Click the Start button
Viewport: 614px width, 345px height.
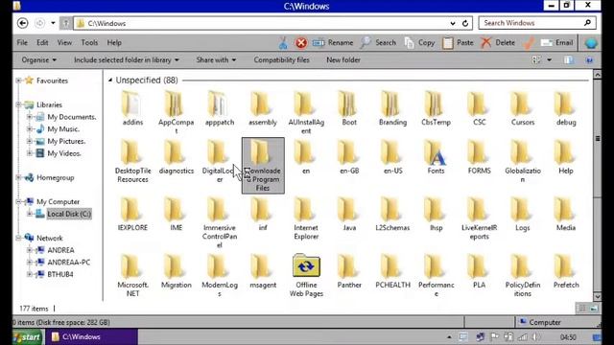[x=27, y=336]
